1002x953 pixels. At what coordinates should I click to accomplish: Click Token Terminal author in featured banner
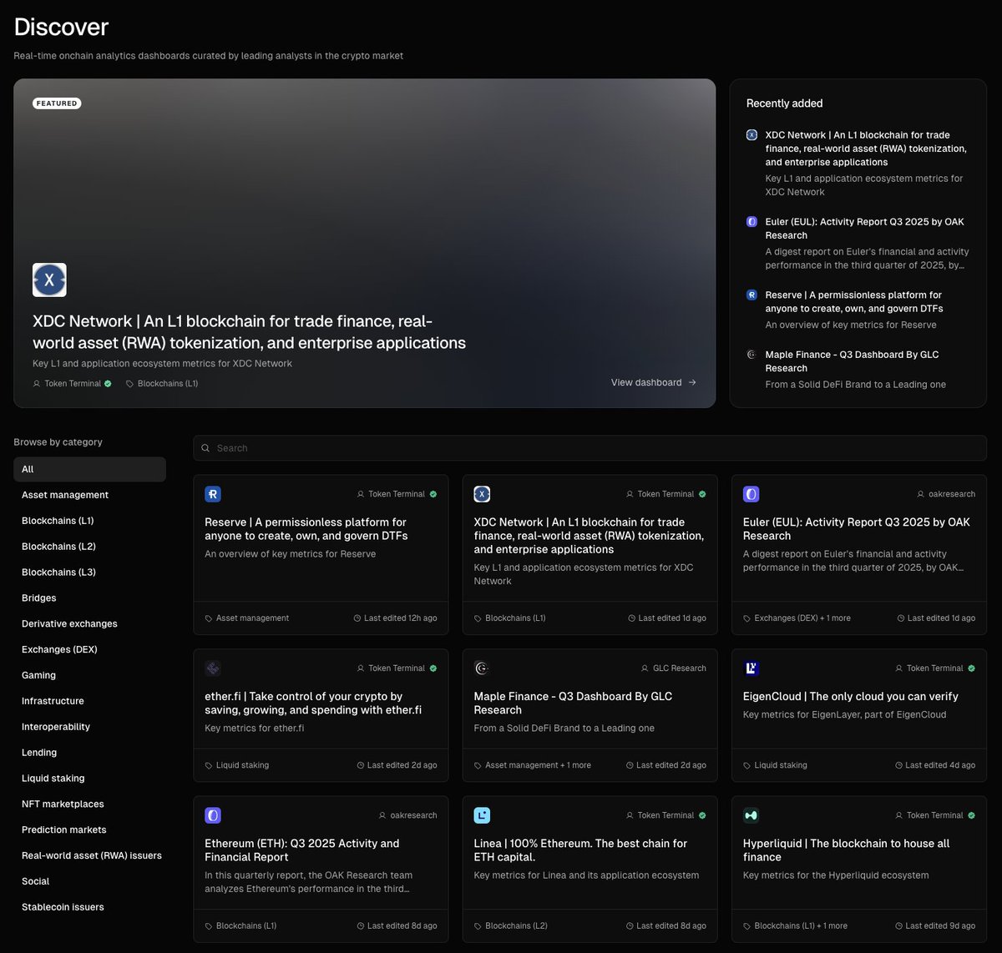coord(72,384)
